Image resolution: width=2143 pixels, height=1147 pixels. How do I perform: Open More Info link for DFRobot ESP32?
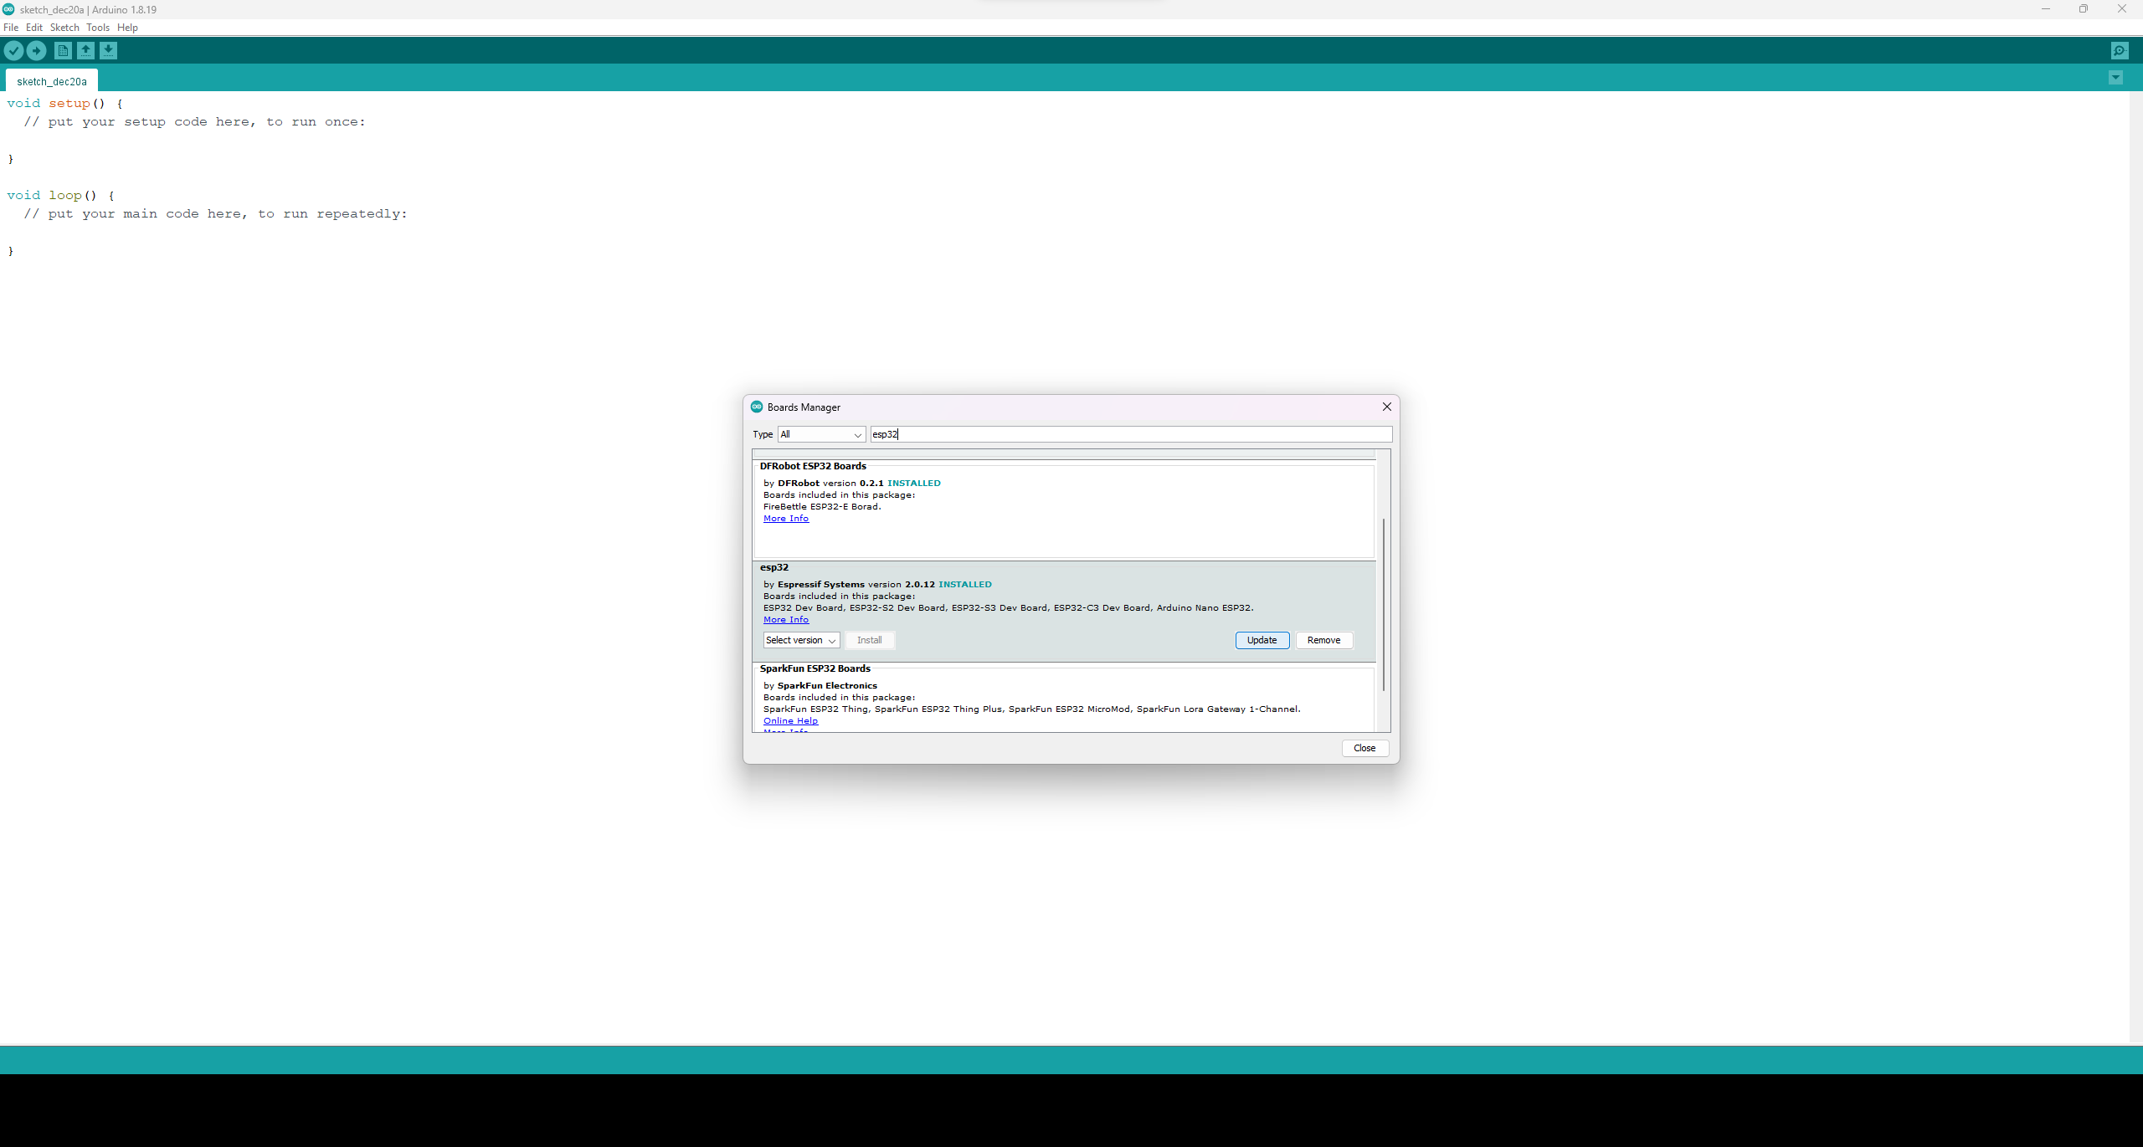click(x=785, y=519)
